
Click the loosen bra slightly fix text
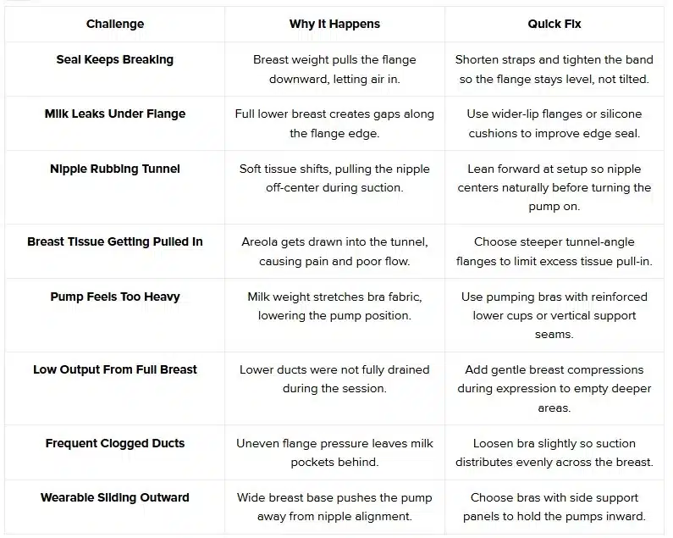click(554, 452)
